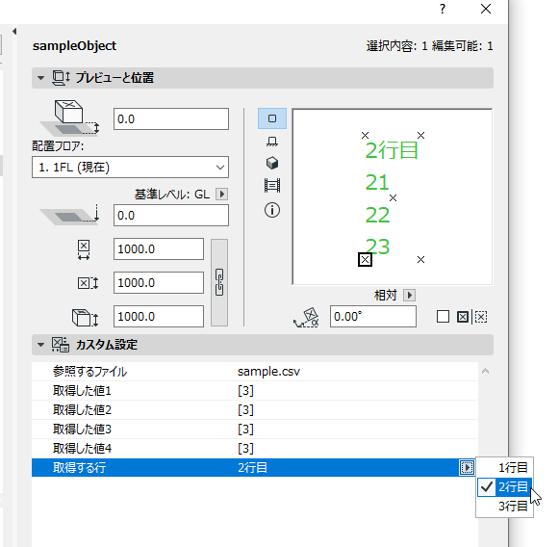Screen dimensions: 559x547
Task: Open the 相対 rotation arrow menu
Action: pyautogui.click(x=409, y=295)
